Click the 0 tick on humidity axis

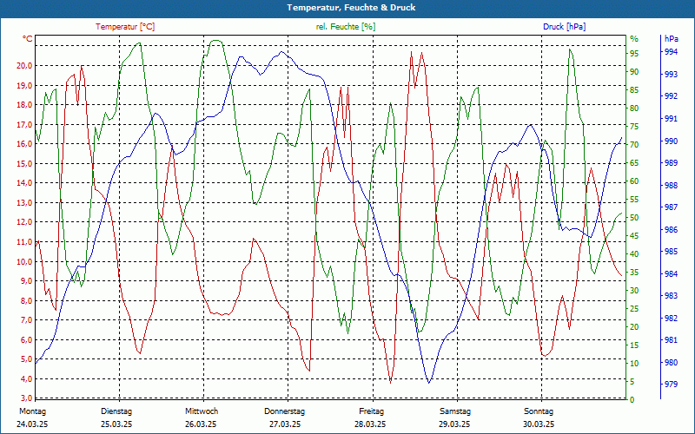632,400
